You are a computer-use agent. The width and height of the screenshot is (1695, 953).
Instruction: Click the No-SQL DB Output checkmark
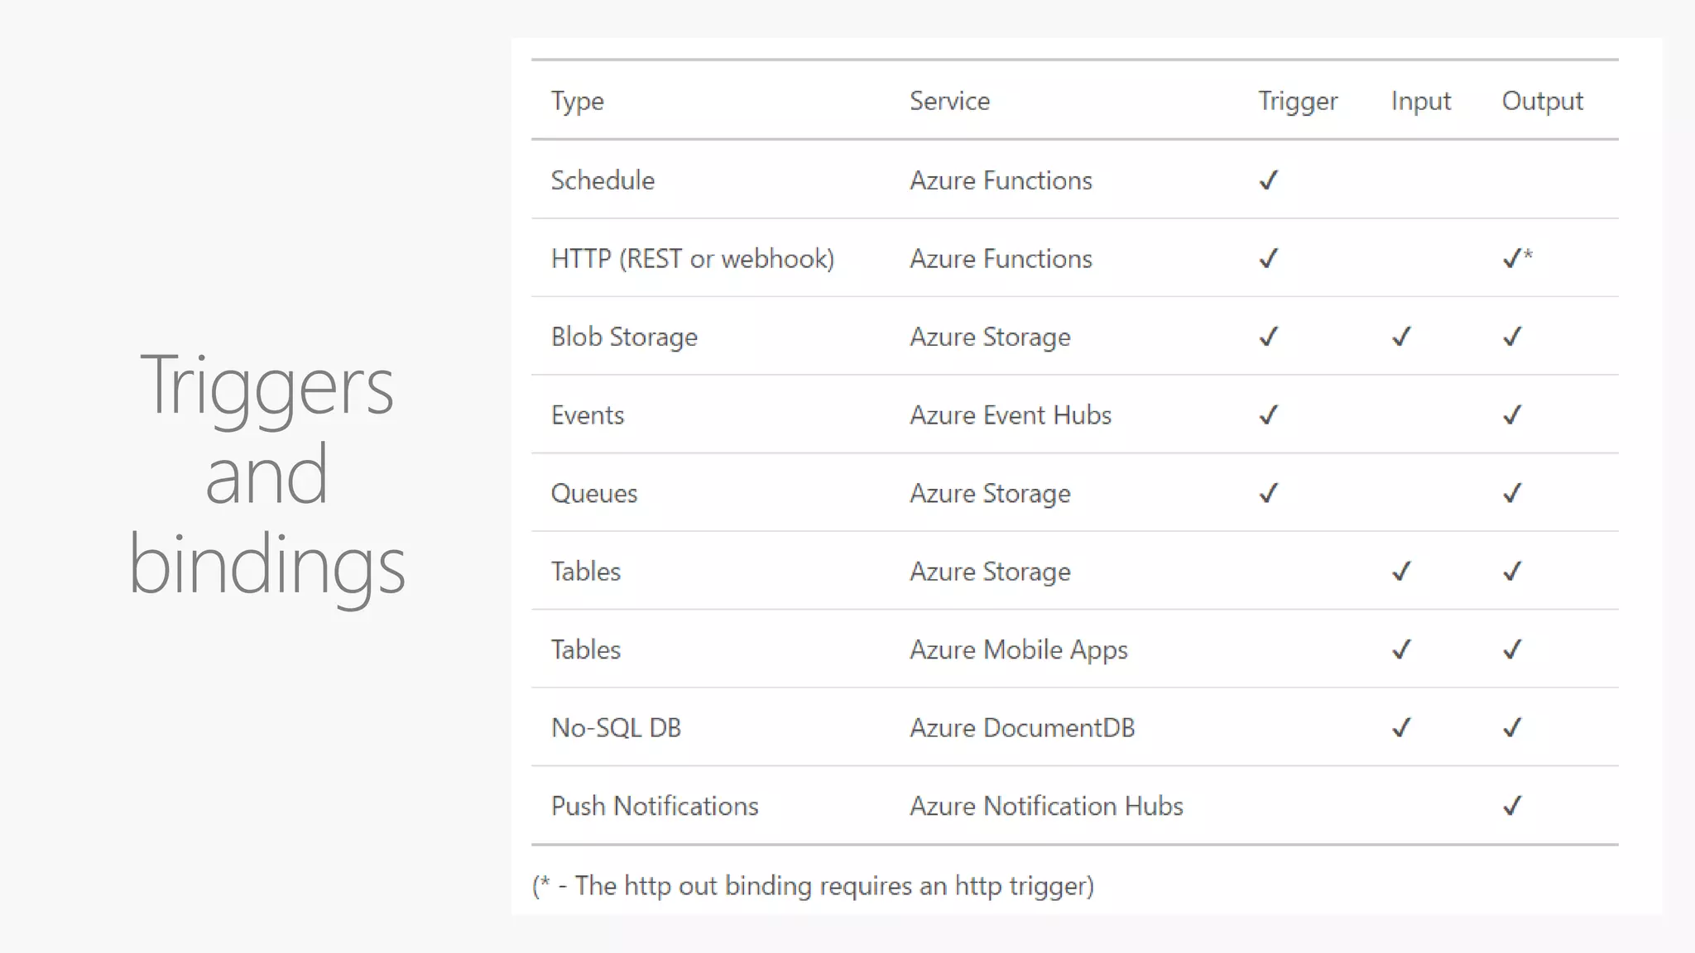pos(1512,727)
